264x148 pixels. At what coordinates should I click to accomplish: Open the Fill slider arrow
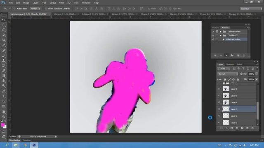(257, 79)
